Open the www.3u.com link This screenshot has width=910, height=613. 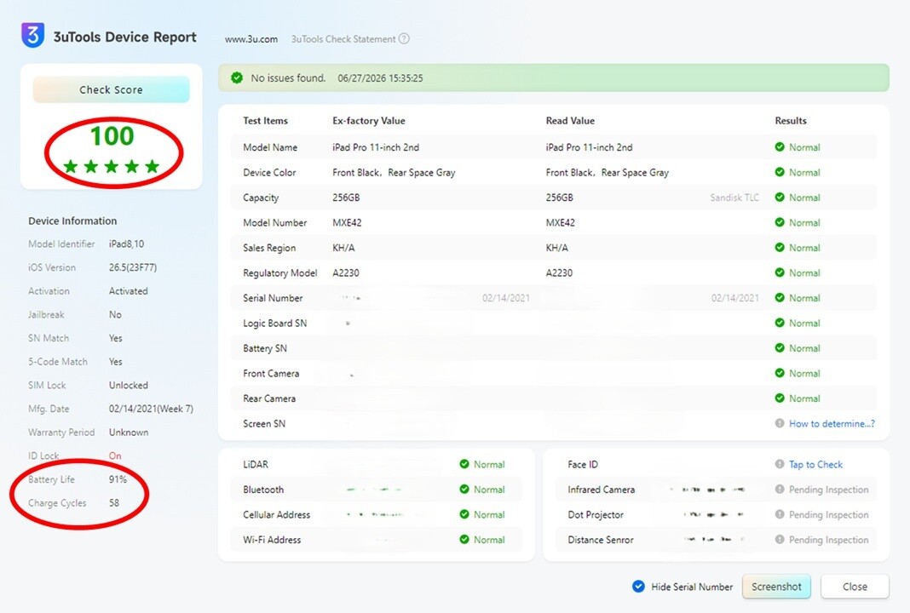[x=251, y=39]
